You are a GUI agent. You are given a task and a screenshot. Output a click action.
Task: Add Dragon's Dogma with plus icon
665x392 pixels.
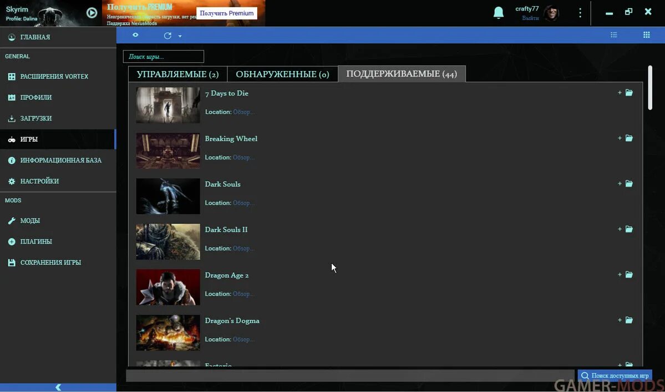click(620, 320)
